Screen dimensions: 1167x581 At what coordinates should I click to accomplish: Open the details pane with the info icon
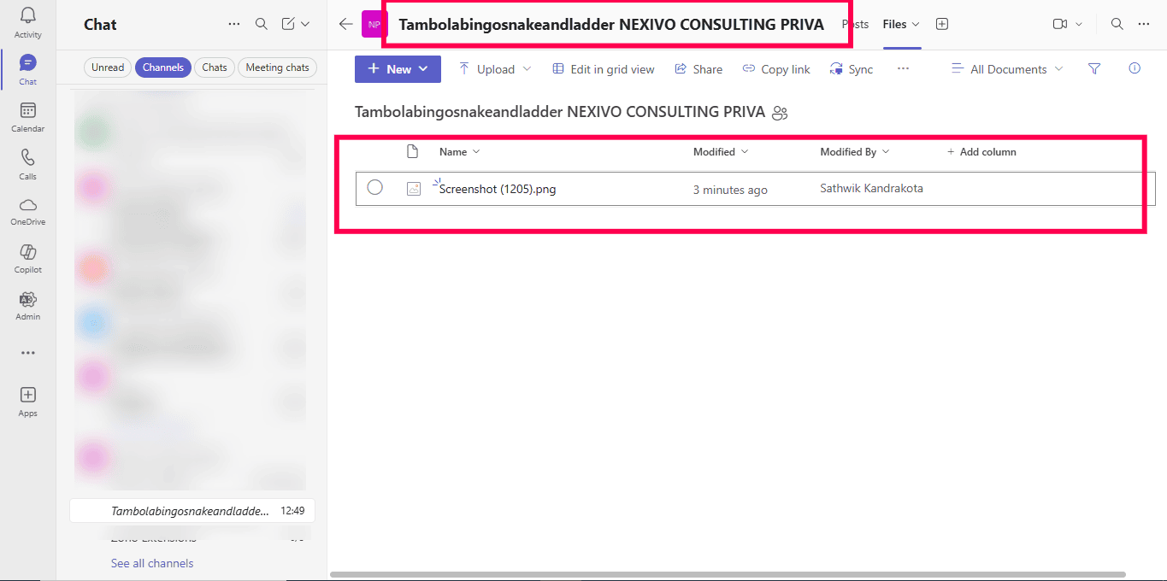click(1135, 69)
